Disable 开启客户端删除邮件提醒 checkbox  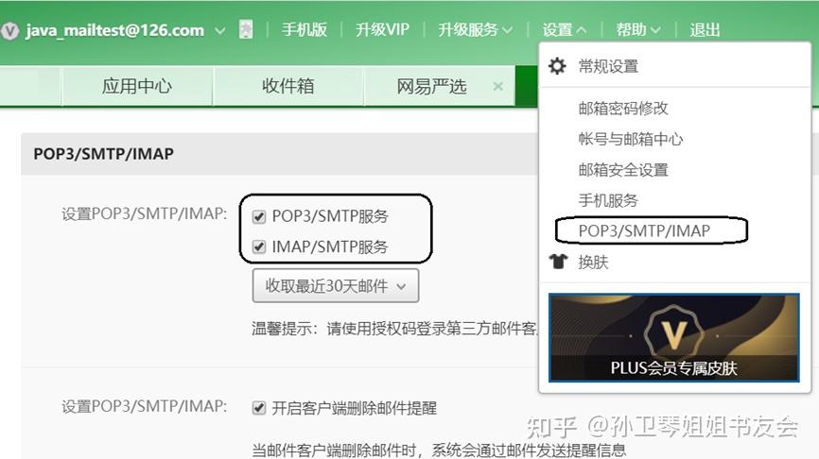click(259, 408)
